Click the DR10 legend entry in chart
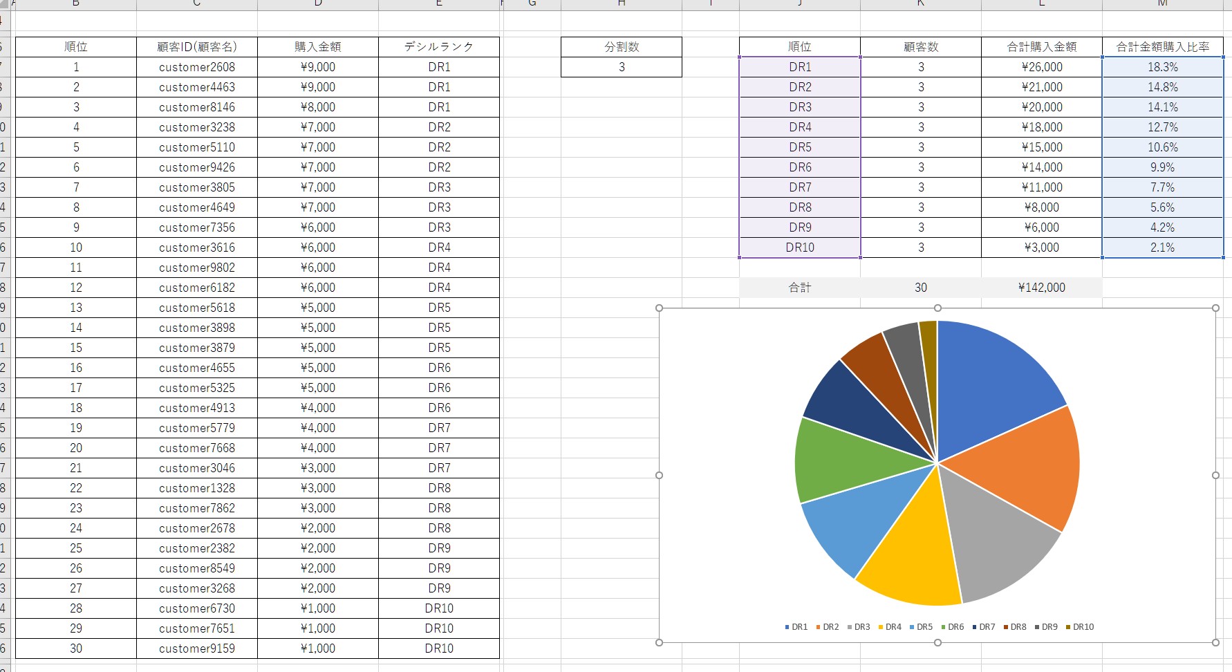Viewport: 1232px width, 672px height. point(1079,627)
